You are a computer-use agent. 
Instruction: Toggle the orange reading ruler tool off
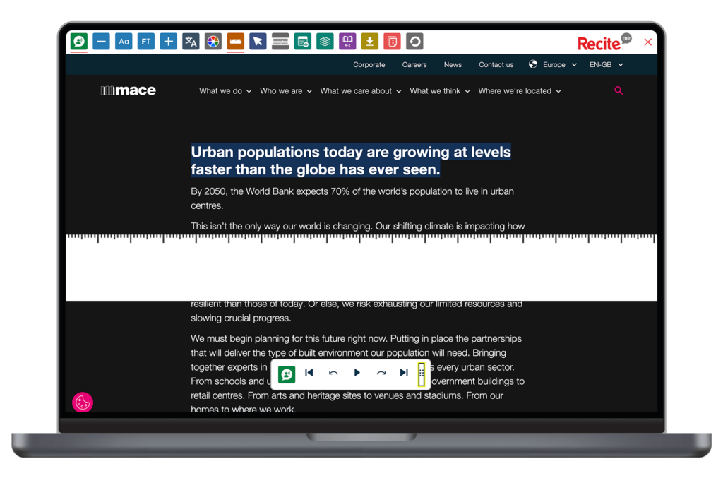click(x=235, y=41)
